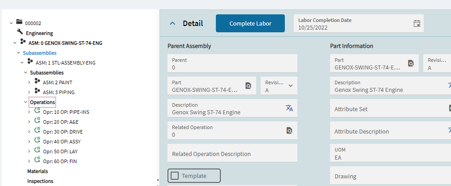This screenshot has height=186, width=451.
Task: Collapse the Detail panel using its chevron
Action: 173,24
